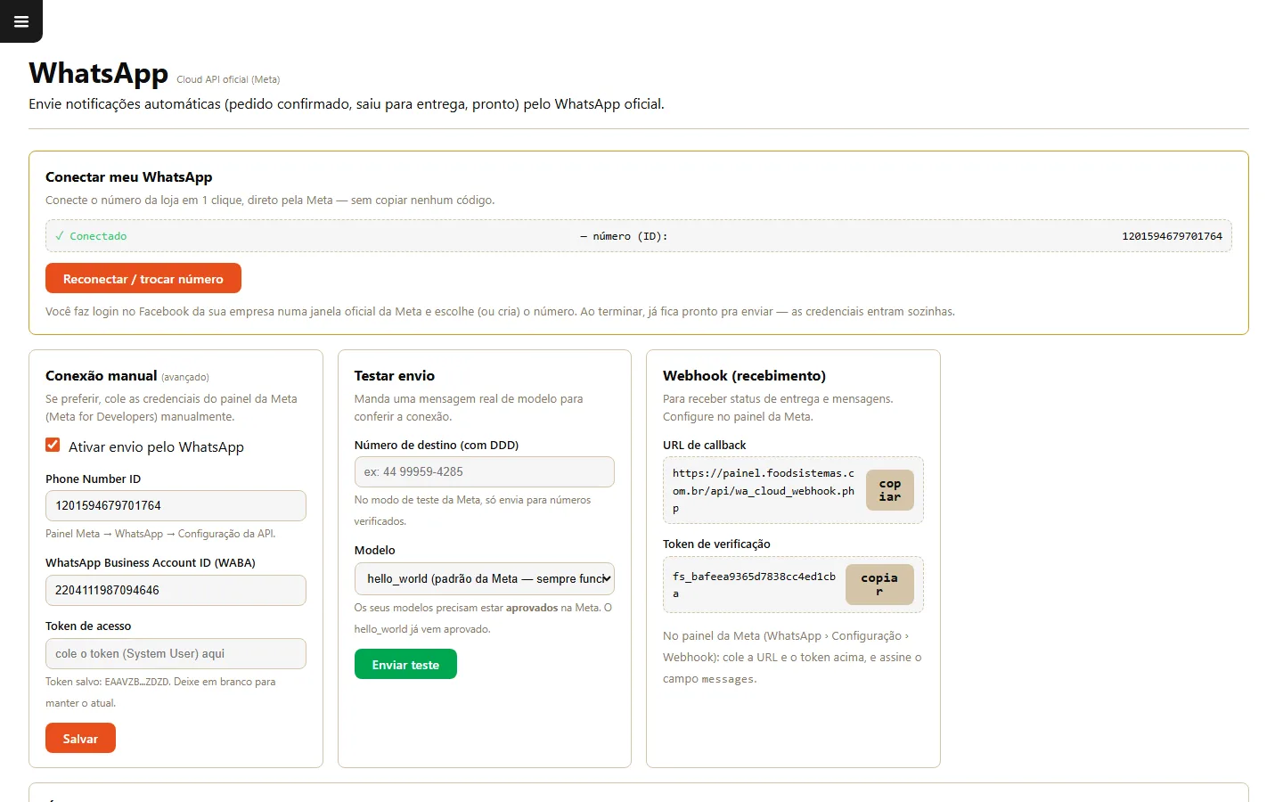1283x802 pixels.
Task: Copy the verification token with copiar
Action: [x=879, y=585]
